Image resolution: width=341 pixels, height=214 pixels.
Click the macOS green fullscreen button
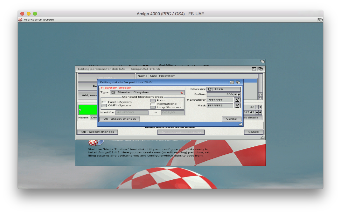click(x=35, y=14)
